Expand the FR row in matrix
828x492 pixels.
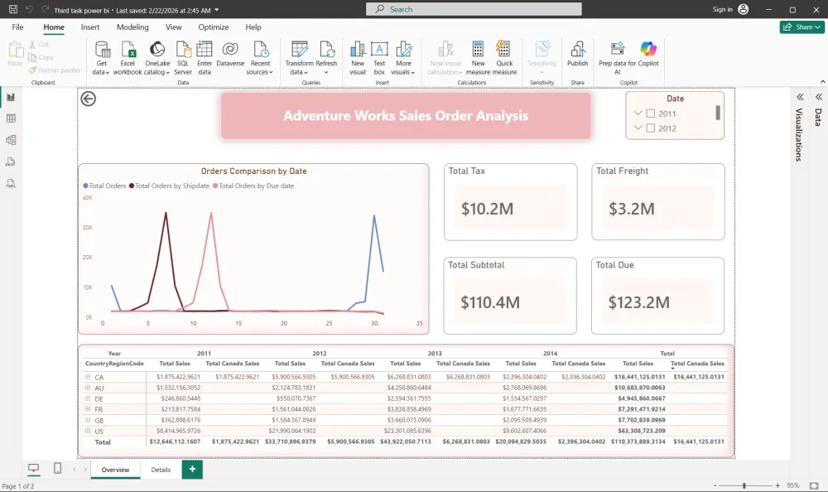[x=88, y=409]
